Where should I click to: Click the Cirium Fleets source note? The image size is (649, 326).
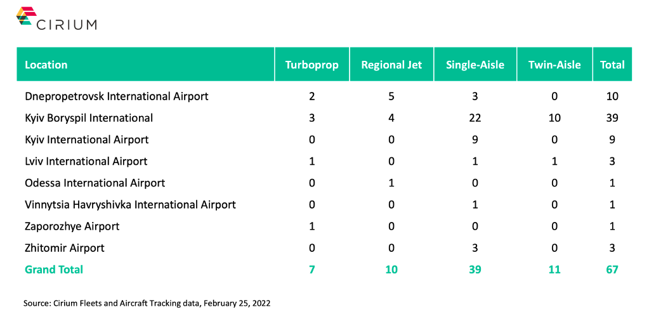(147, 303)
